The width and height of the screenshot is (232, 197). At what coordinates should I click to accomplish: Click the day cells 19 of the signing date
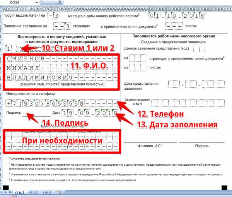(x=67, y=113)
